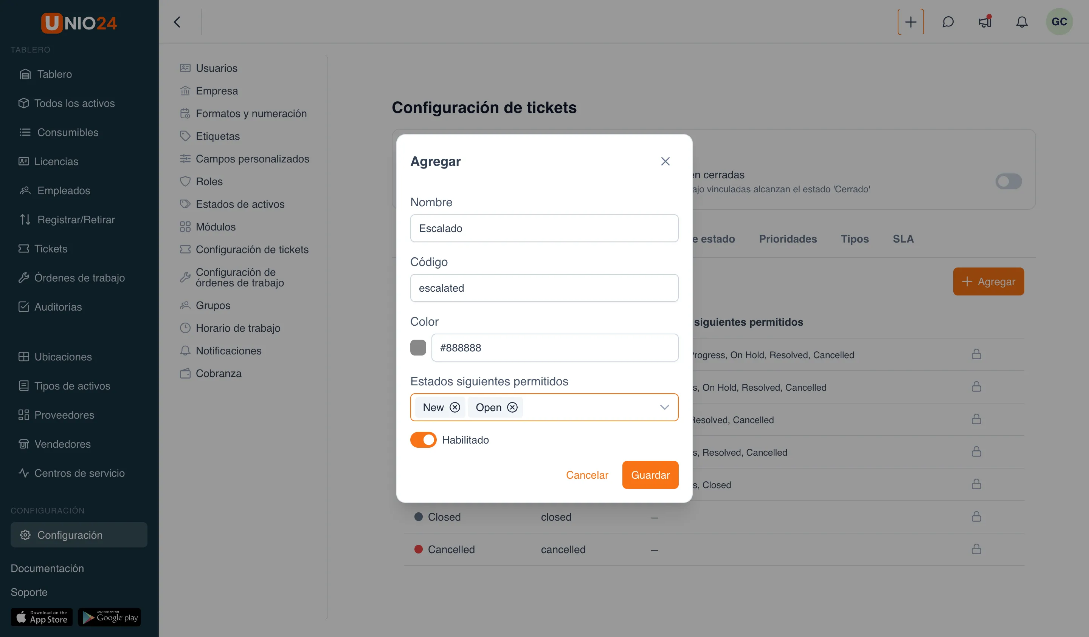Screen dimensions: 1089x637
Task: Remove the Open tag from allowed states
Action: 512,407
